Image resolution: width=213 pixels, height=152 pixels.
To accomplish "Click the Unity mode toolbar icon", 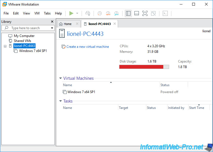I will click(153, 13).
